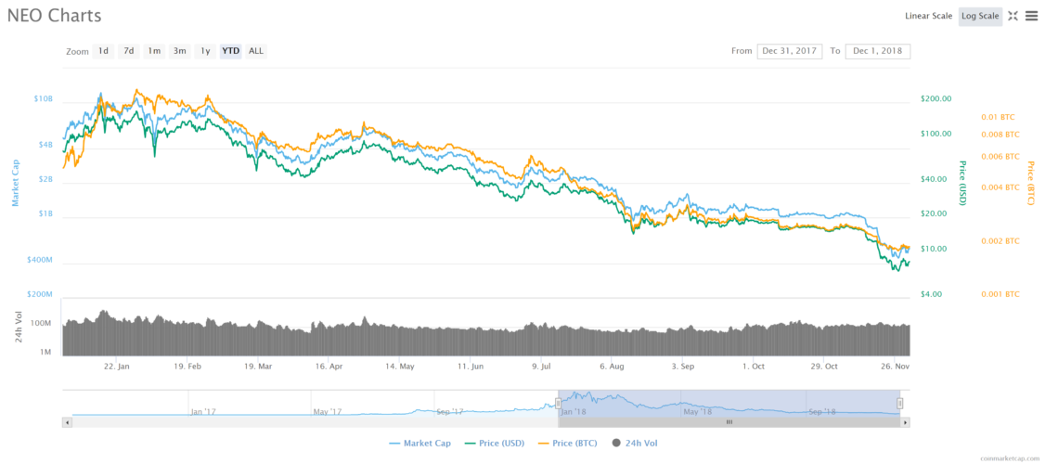Set zoom range to 7d
Screen dimensions: 1058x464
pyautogui.click(x=128, y=51)
